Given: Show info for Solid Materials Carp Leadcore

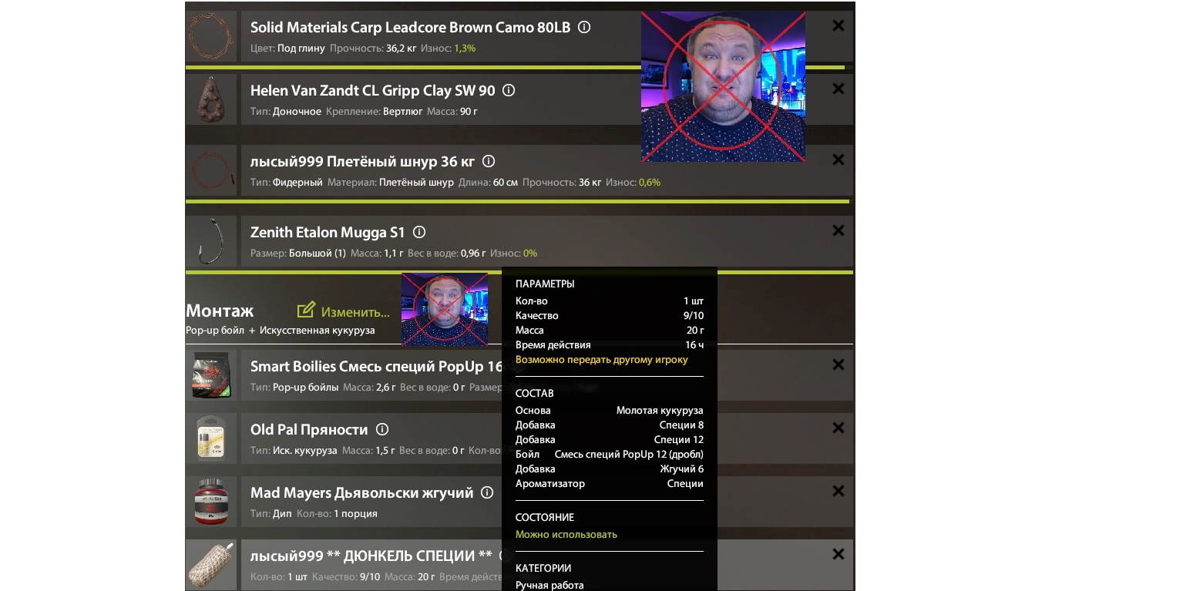Looking at the screenshot, I should click(584, 27).
